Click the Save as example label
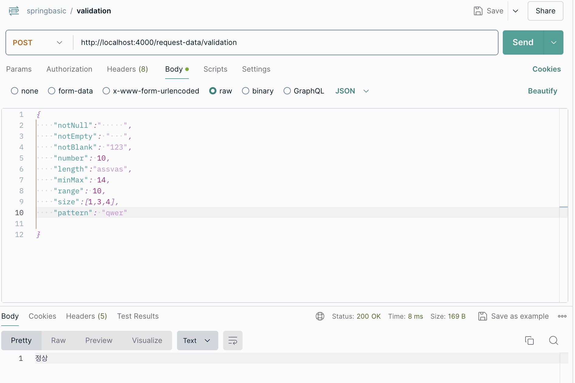The height and width of the screenshot is (383, 575). pos(520,316)
